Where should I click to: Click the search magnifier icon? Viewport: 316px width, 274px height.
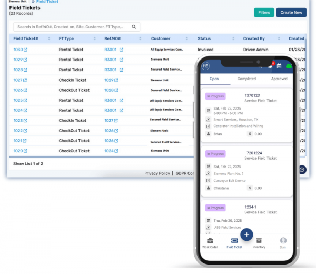(134, 27)
